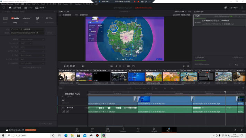The width and height of the screenshot is (246, 138).
Task: Adjust the timeline zoom slider handle
Action: [165, 88]
